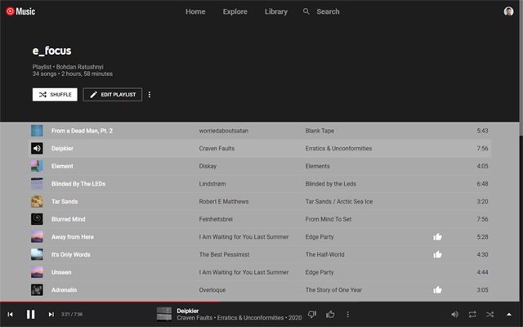Toggle thumbs up on It's Only Words
523x327 pixels.
click(437, 254)
